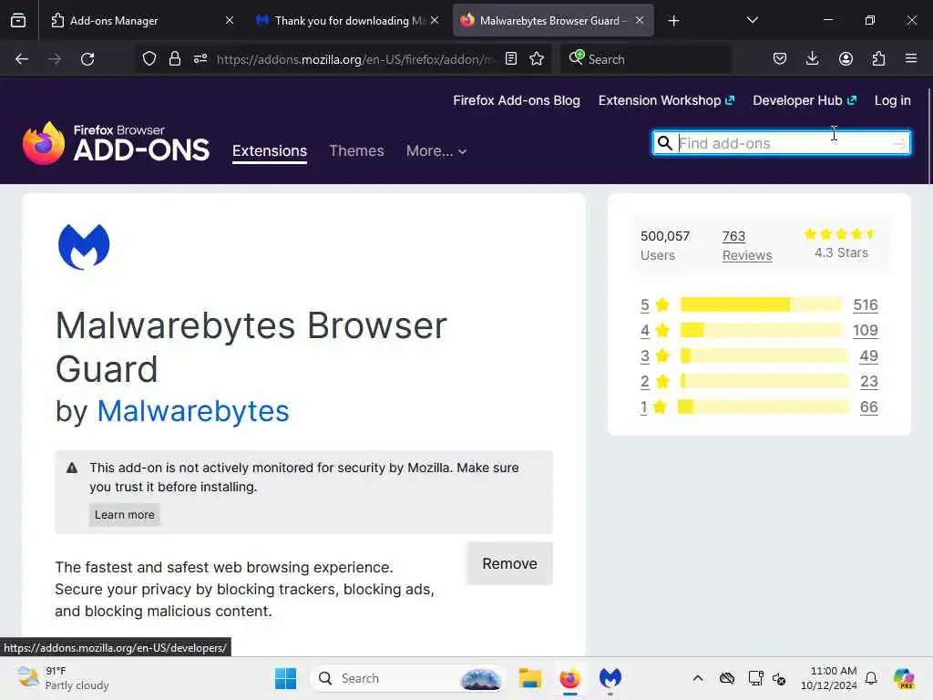The width and height of the screenshot is (933, 700).
Task: Reload the current page
Action: pyautogui.click(x=87, y=59)
